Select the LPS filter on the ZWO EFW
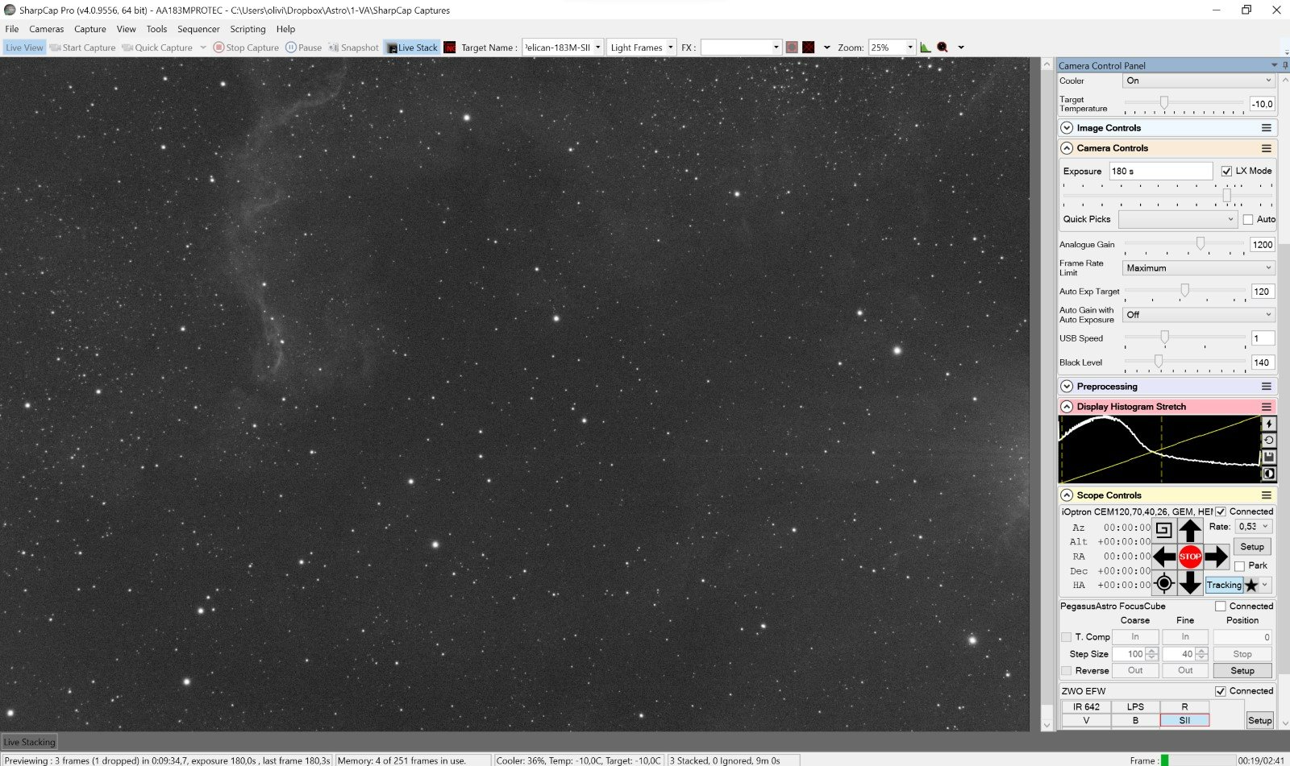 1135,707
